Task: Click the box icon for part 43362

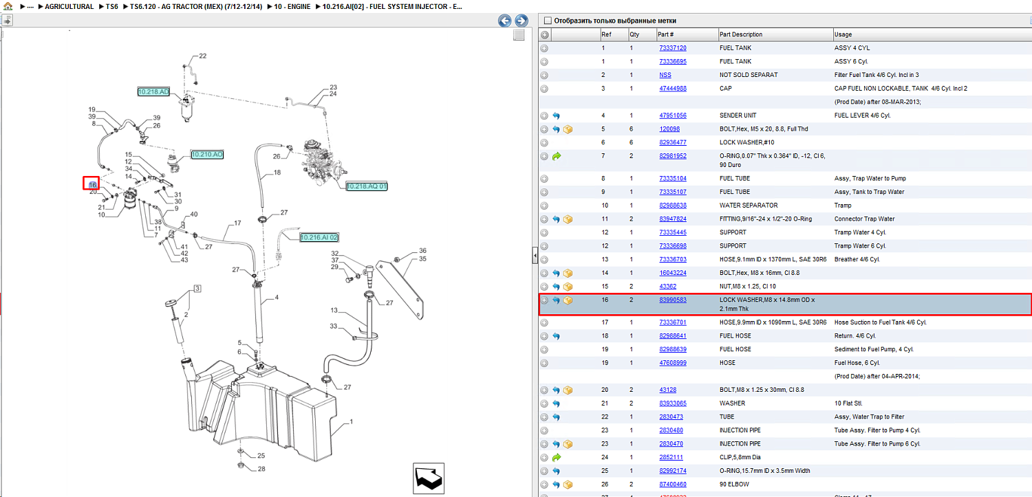Action: click(568, 287)
